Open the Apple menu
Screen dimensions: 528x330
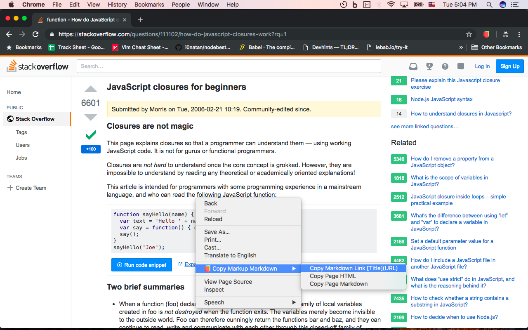point(11,5)
